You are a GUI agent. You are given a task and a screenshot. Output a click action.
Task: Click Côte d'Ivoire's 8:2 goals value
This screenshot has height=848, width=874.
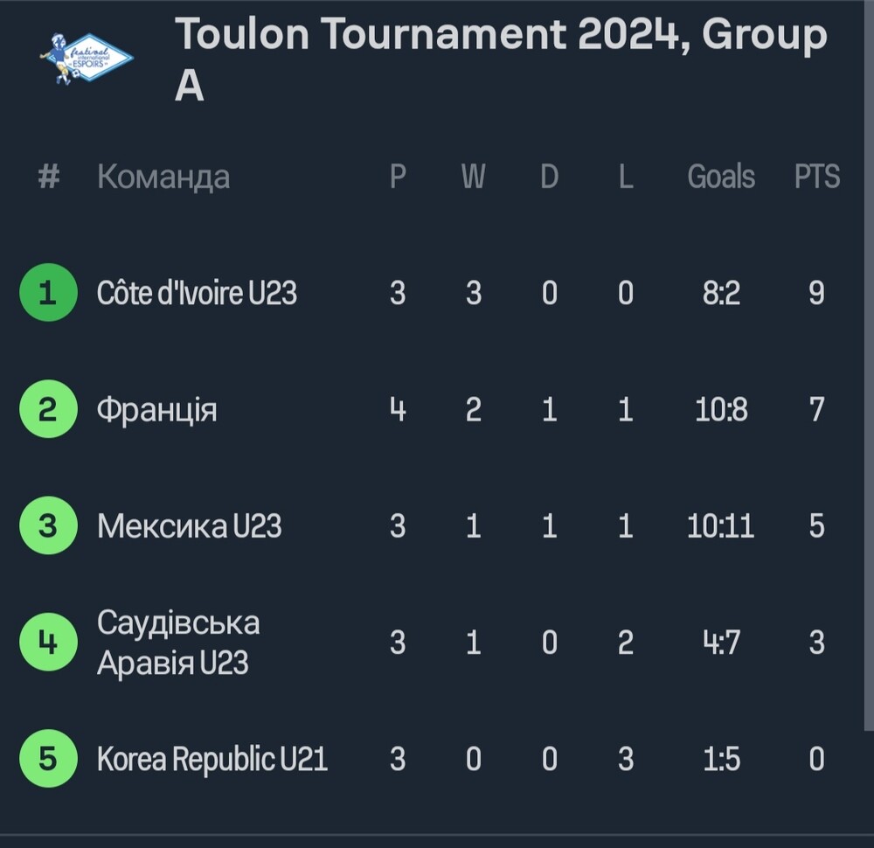pos(721,293)
